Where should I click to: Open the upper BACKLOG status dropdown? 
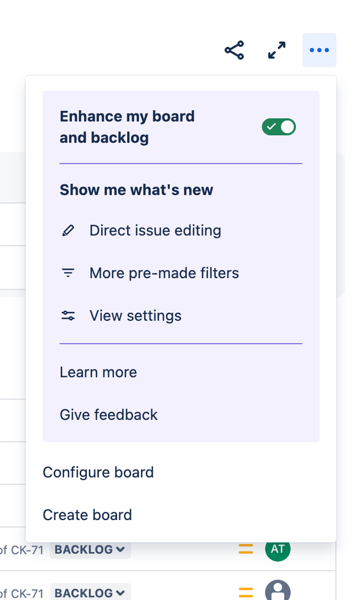[90, 550]
